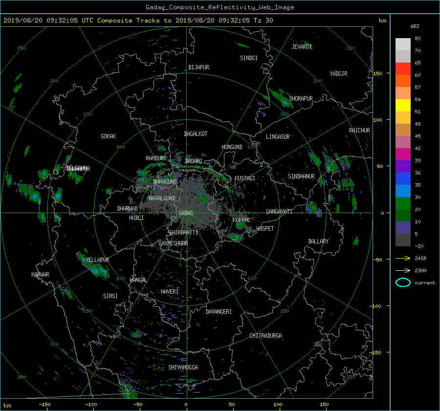Click the blue 36 dBZ legend swatch
This screenshot has width=440, height=411.
(403, 178)
